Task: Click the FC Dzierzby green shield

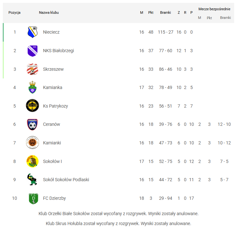Action: pos(33,198)
